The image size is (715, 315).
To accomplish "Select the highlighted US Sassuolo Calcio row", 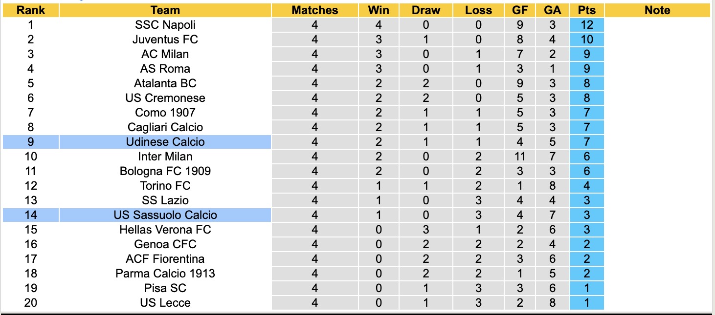I will tap(165, 215).
